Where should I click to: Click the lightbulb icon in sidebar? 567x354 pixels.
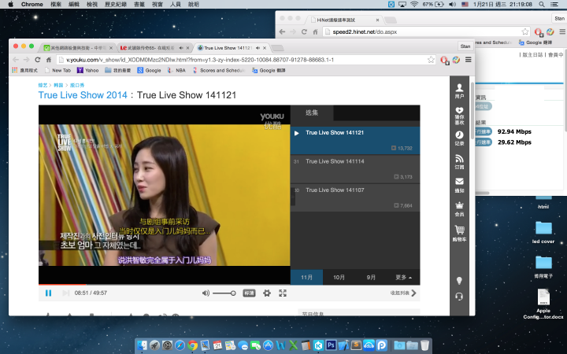[x=459, y=281]
